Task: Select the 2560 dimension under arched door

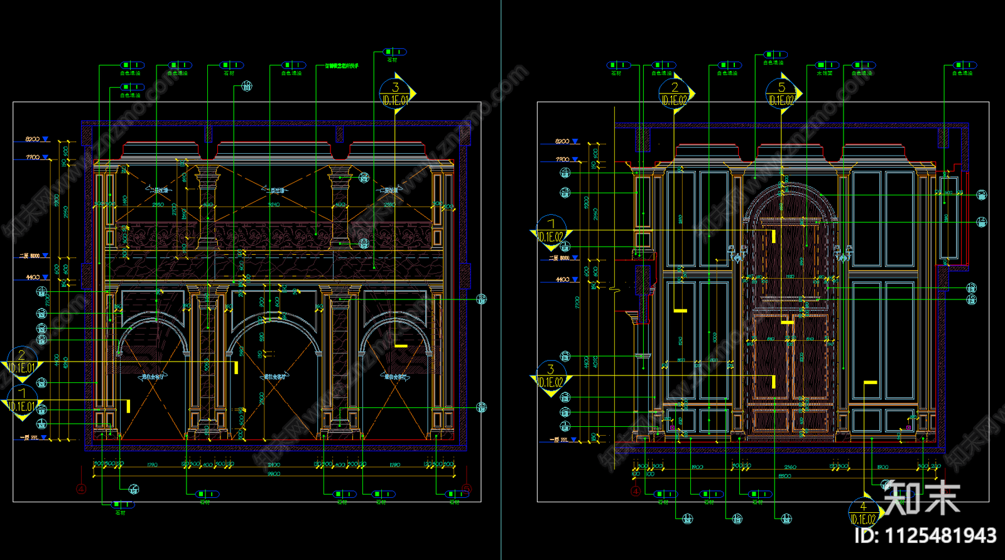Action: point(790,467)
